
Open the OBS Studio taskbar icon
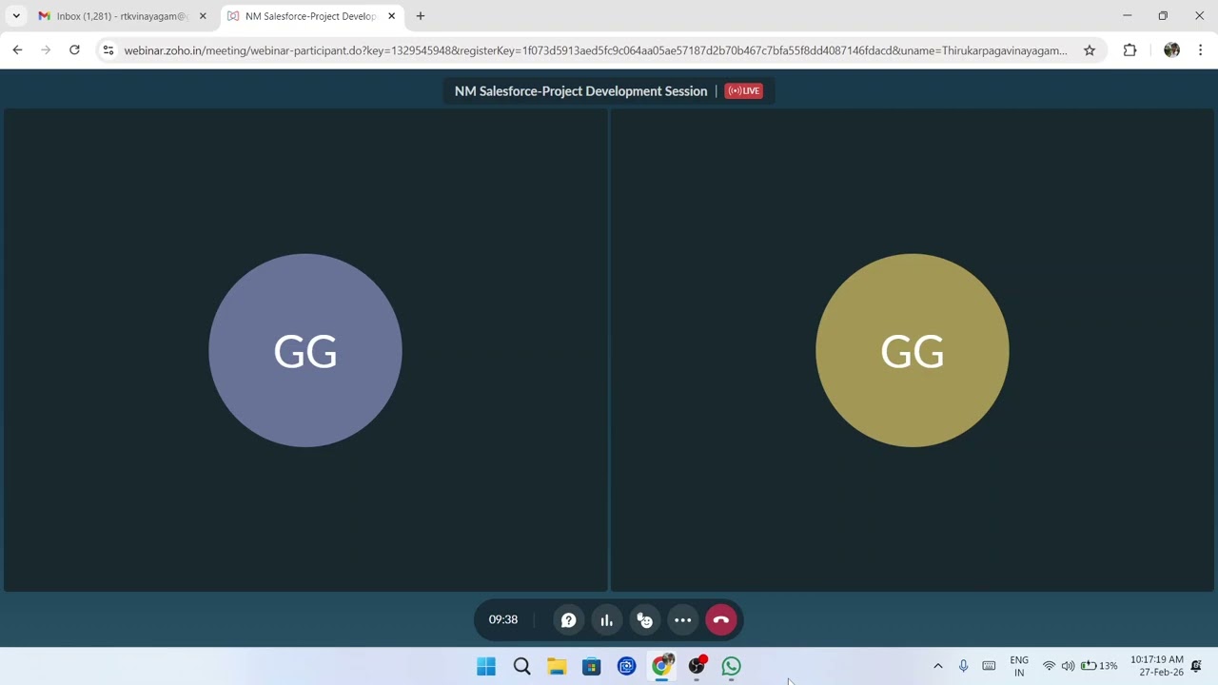coord(697,666)
